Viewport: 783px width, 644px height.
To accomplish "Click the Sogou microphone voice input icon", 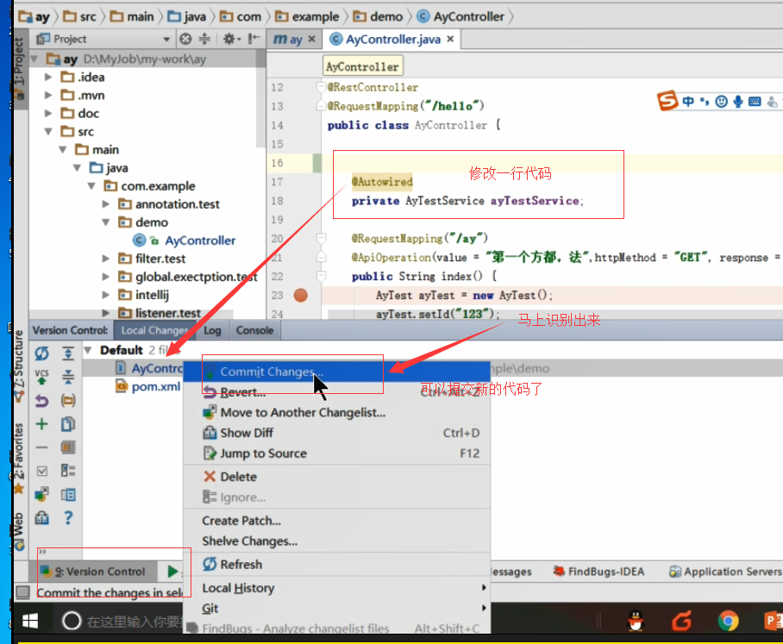I will pos(738,102).
